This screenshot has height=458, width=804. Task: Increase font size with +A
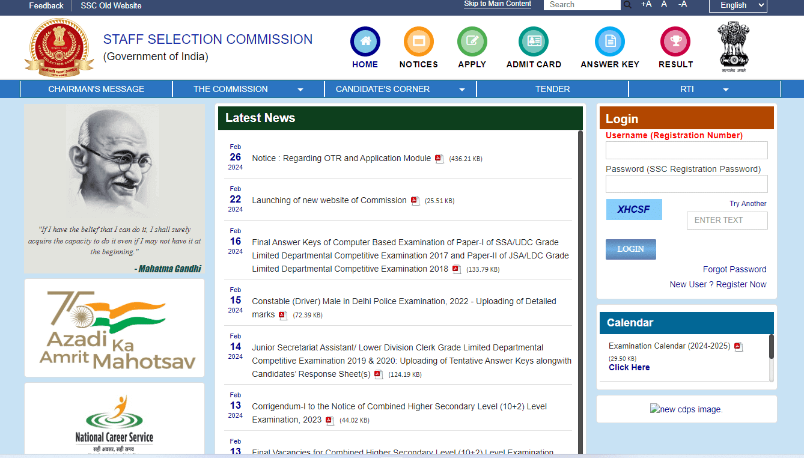click(646, 4)
